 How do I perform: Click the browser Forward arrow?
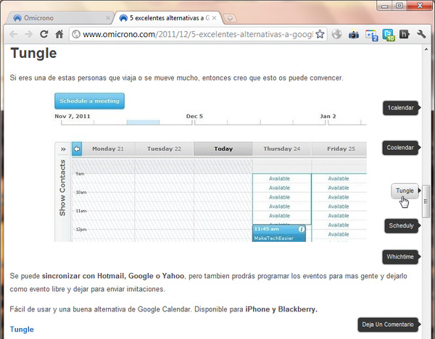[x=28, y=34]
